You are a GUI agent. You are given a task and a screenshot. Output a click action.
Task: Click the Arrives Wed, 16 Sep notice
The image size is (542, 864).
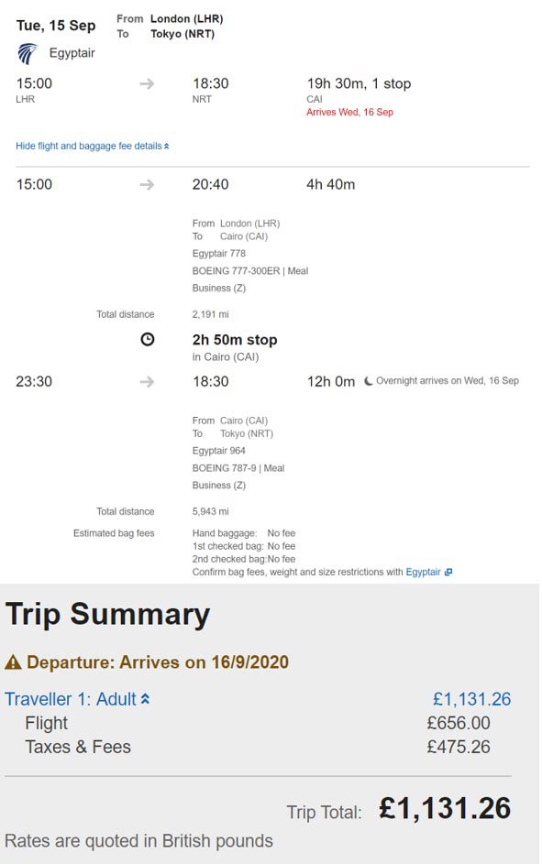(x=349, y=112)
